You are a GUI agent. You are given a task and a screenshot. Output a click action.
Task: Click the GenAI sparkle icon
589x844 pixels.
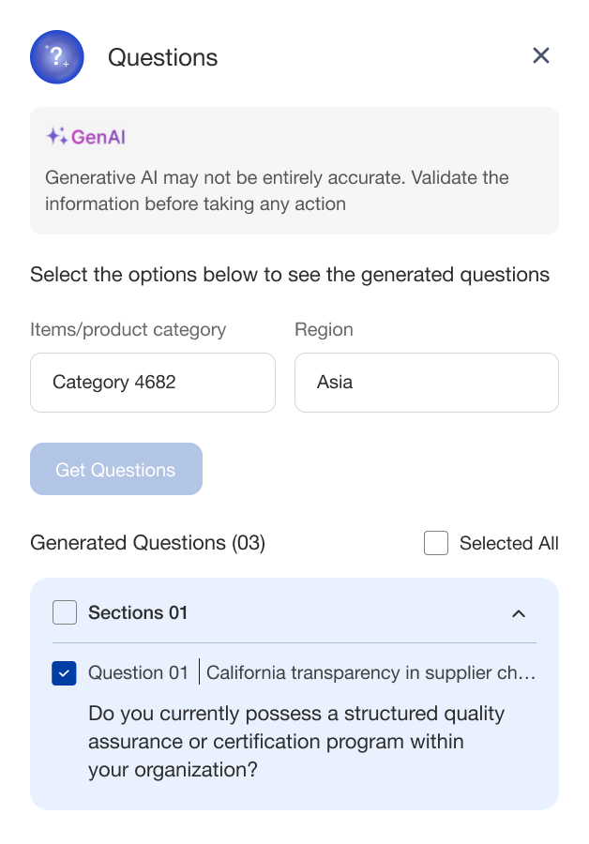click(x=56, y=136)
